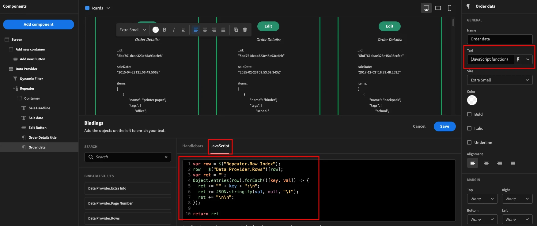
Task: Open the Size Extra Small dropdown
Action: tap(500, 80)
